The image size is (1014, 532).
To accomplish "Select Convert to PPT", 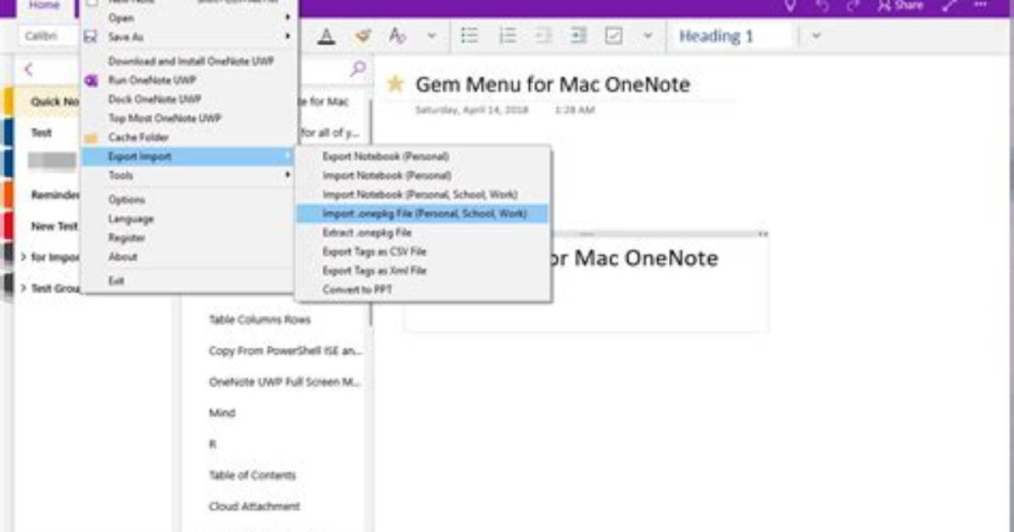I will pos(423,290).
